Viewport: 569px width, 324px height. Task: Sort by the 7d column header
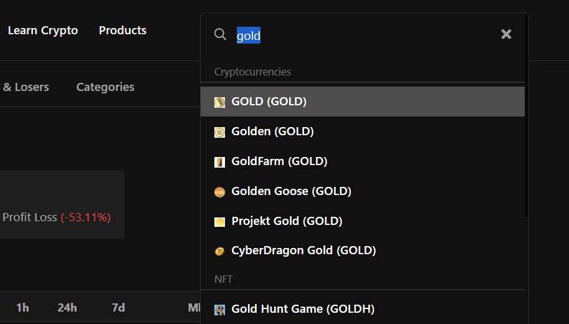[x=118, y=308]
